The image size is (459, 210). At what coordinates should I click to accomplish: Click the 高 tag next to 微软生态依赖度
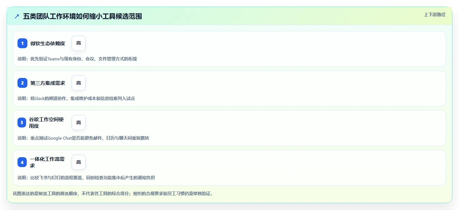79,43
